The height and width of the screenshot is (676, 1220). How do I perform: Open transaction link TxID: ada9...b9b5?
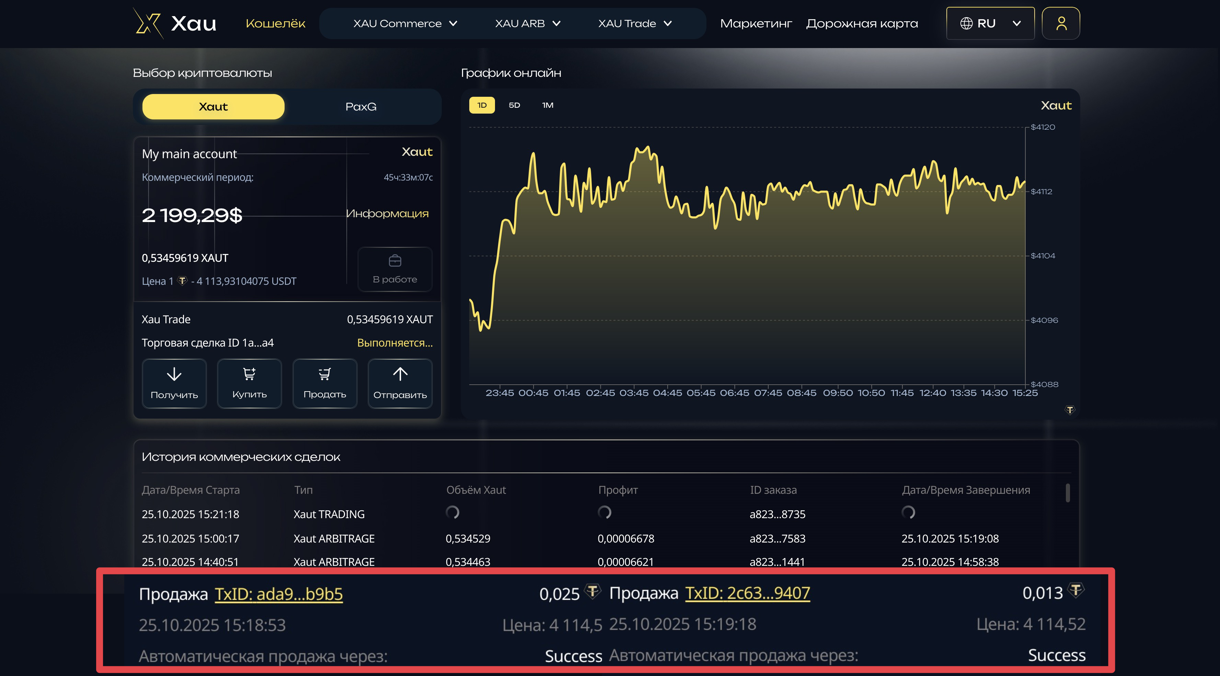coord(278,594)
